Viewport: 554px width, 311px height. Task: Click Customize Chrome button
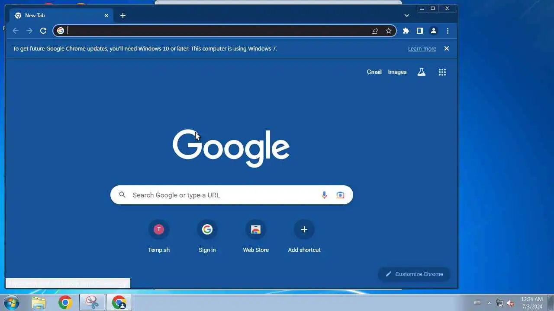(414, 274)
